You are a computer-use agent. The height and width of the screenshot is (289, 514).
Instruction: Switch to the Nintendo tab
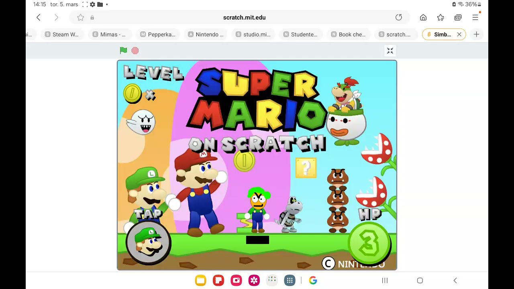[x=206, y=35]
